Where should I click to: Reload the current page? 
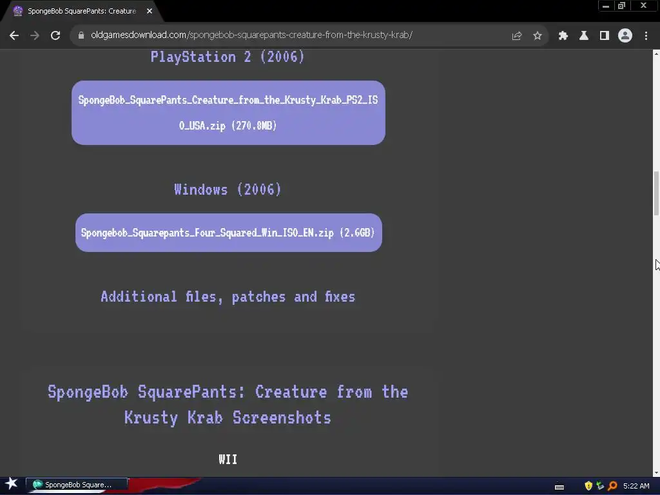55,35
